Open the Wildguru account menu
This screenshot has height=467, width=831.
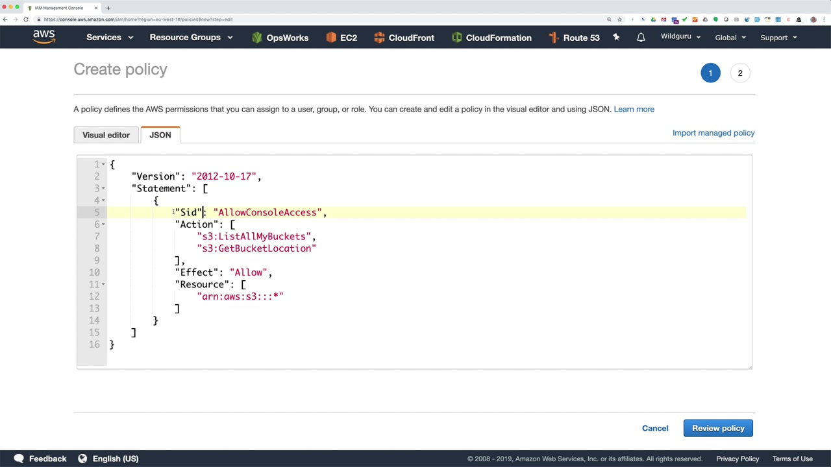pos(680,37)
